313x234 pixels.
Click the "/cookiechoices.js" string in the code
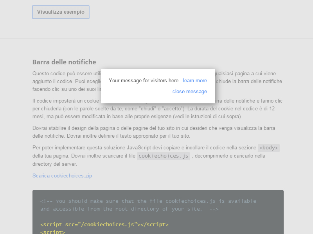tap(108, 225)
